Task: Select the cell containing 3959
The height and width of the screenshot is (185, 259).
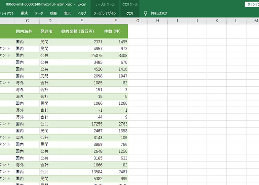Action: (82, 145)
